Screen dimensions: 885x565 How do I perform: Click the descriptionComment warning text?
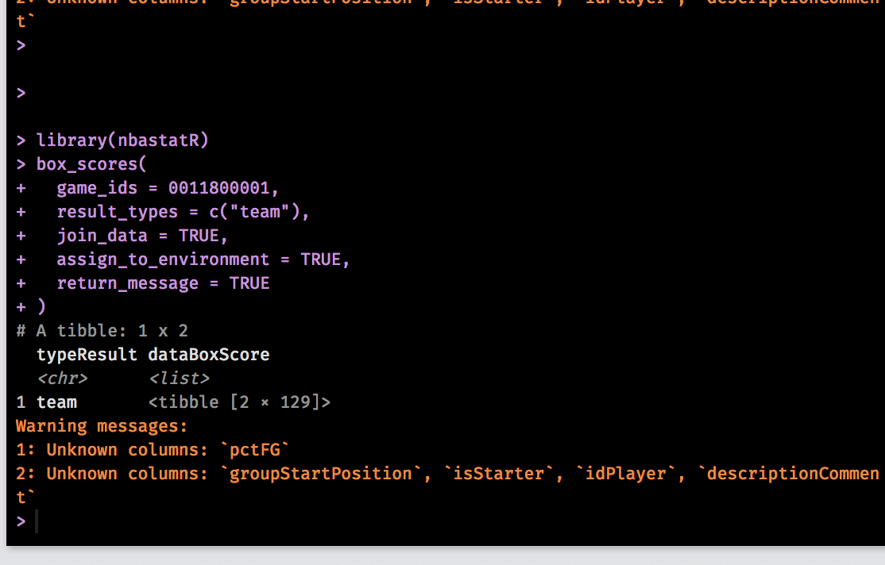coord(792,473)
